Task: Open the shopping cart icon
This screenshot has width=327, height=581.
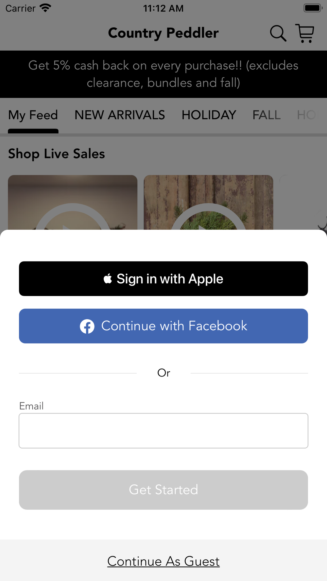Action: pos(305,33)
